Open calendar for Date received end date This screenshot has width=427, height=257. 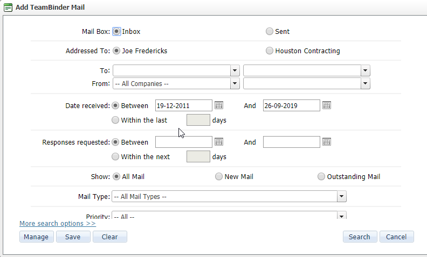click(x=327, y=105)
